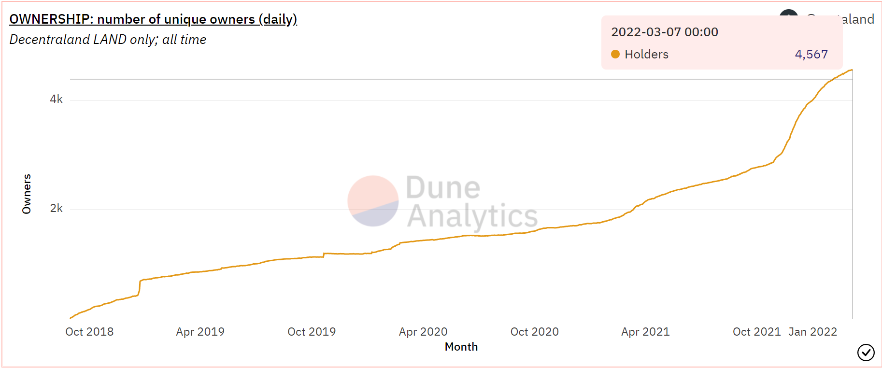Click the orange Holders series dot
The image size is (882, 368).
(615, 54)
